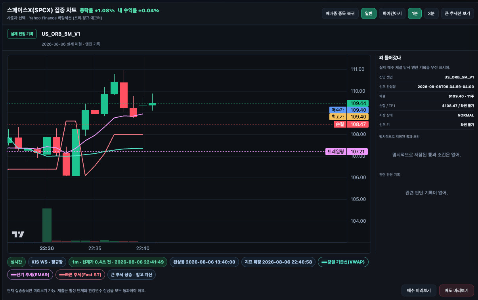Click the 매도 미리보기 button

coord(457,290)
